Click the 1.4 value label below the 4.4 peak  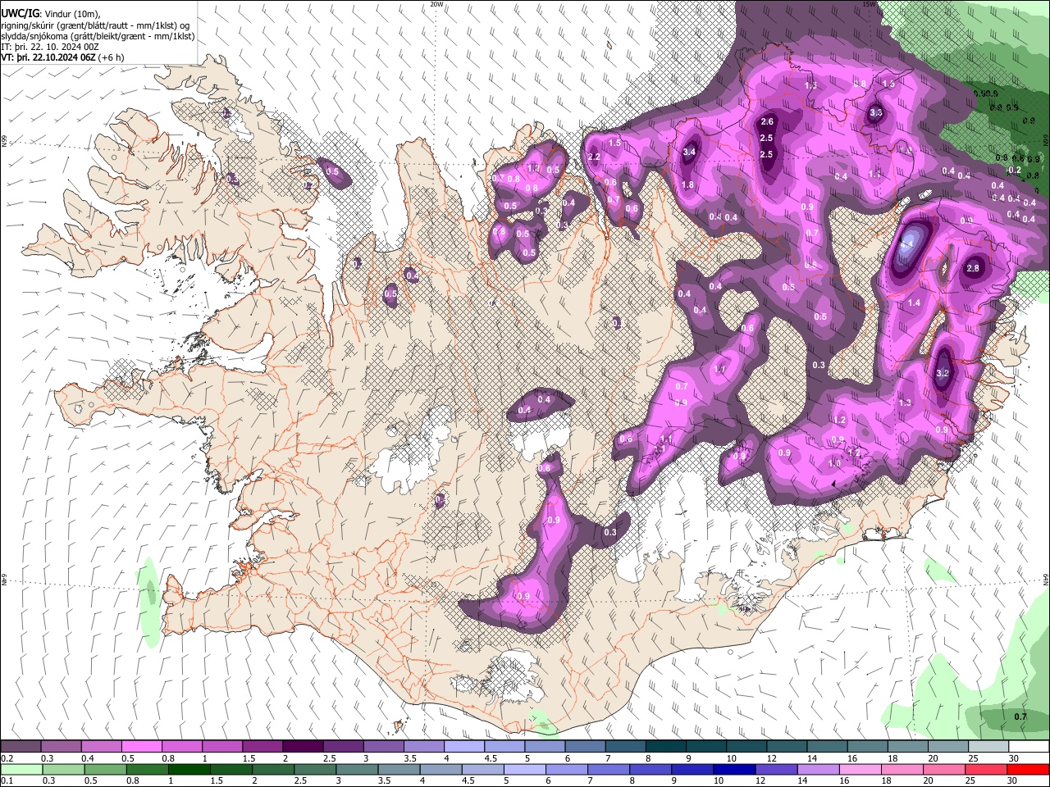914,303
